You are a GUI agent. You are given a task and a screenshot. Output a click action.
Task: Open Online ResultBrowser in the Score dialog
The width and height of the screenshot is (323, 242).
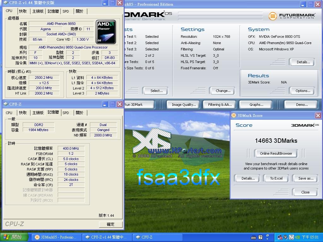coord(276,153)
